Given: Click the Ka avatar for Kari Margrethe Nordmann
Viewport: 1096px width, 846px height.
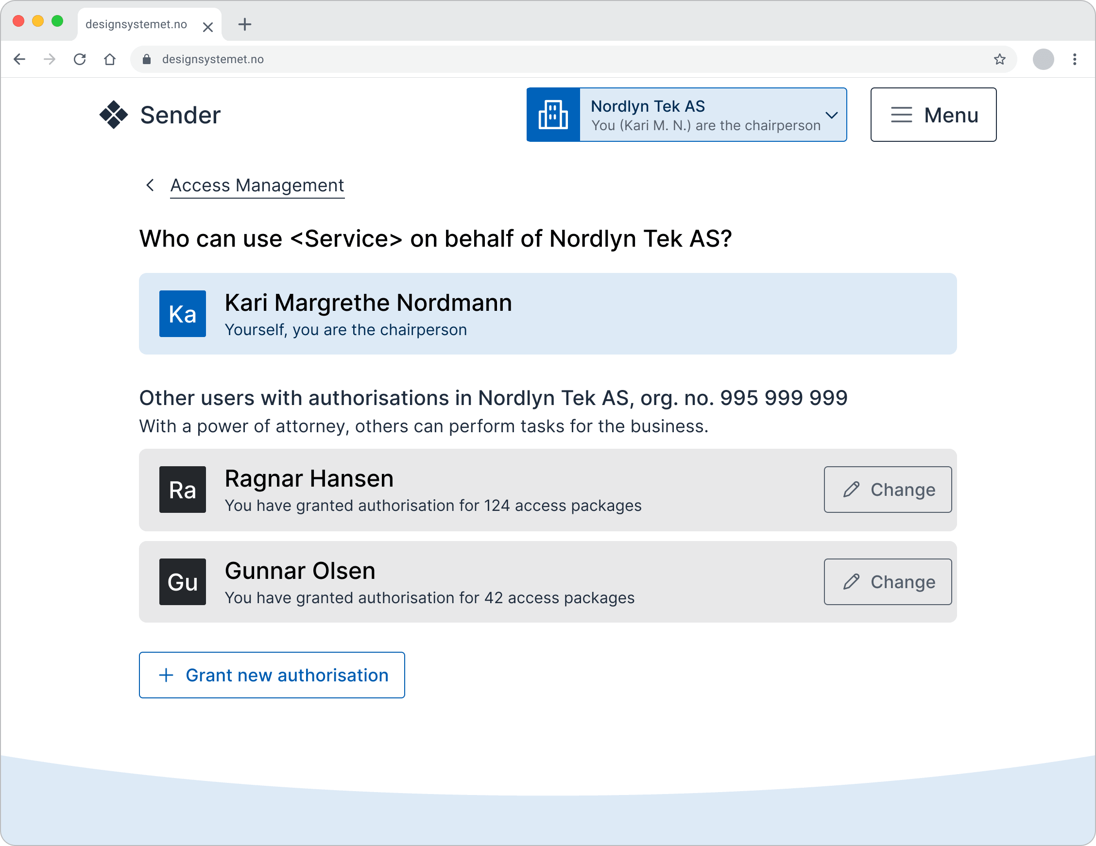Looking at the screenshot, I should coord(183,314).
